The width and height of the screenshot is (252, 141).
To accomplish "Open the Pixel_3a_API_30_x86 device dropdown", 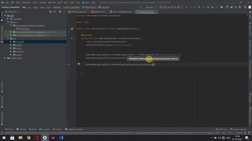I will (171, 7).
